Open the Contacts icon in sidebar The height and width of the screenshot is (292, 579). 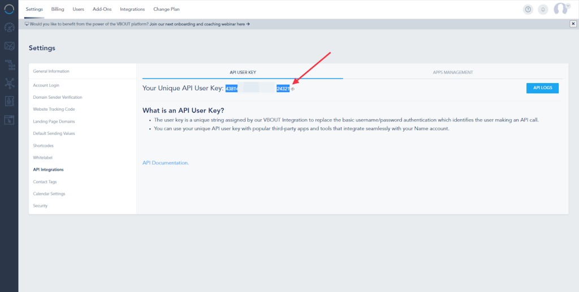point(9,101)
